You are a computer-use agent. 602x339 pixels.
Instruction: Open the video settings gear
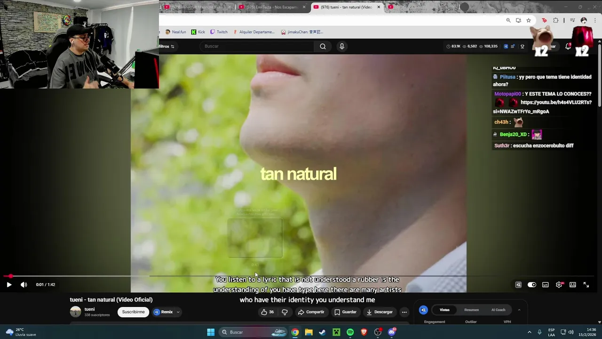pos(559,285)
